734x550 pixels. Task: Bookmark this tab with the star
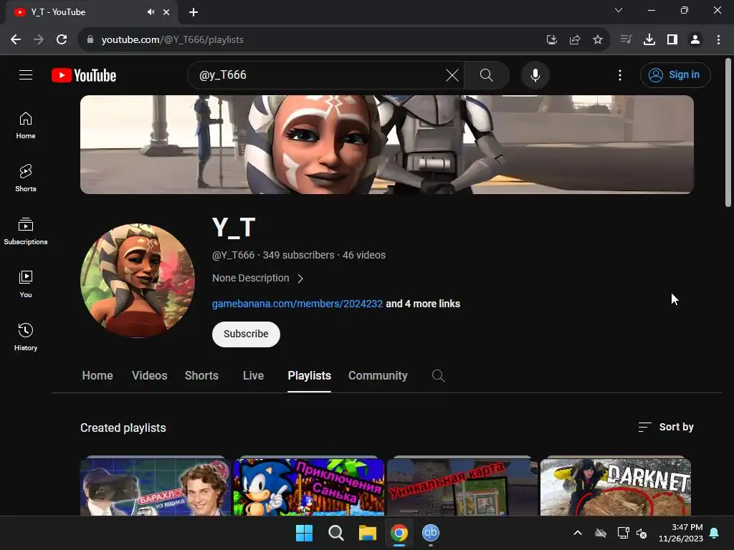[x=598, y=39]
